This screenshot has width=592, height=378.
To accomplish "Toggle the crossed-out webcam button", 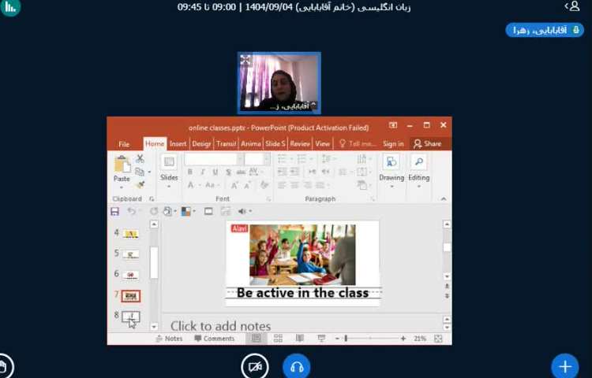I will (255, 366).
